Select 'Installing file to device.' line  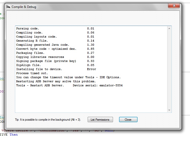tap(39, 69)
